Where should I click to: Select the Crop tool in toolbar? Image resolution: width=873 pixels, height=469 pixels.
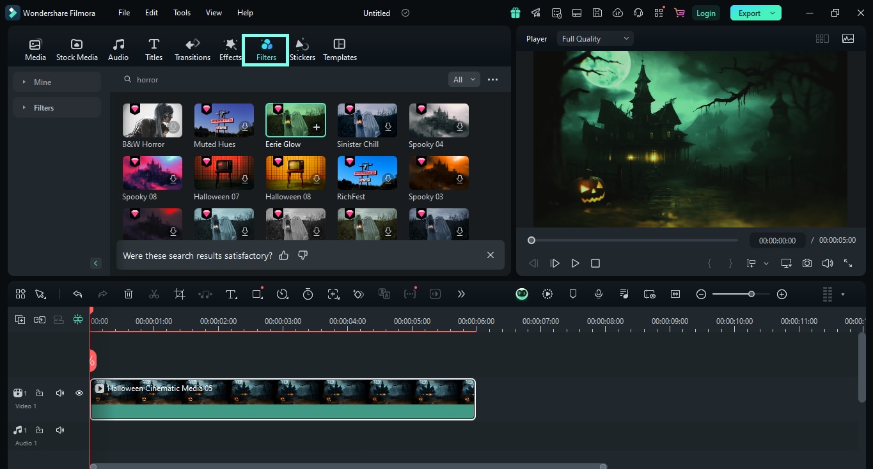(180, 294)
